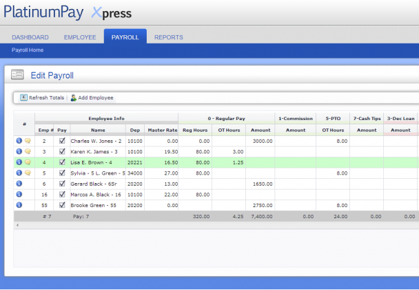This screenshot has height=290, width=419.
Task: Click the Add Employee person icon
Action: pyautogui.click(x=73, y=98)
